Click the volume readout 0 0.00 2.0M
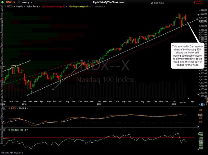Screen dimensions: 208x155 pos(157,3)
